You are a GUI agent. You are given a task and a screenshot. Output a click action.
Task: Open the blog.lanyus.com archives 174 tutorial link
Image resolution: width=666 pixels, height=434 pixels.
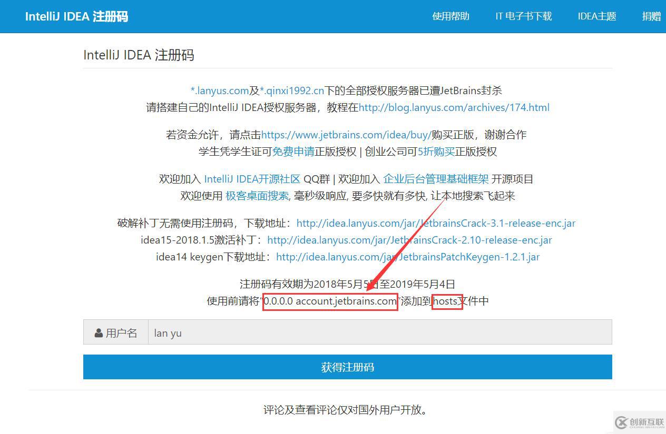coord(454,107)
